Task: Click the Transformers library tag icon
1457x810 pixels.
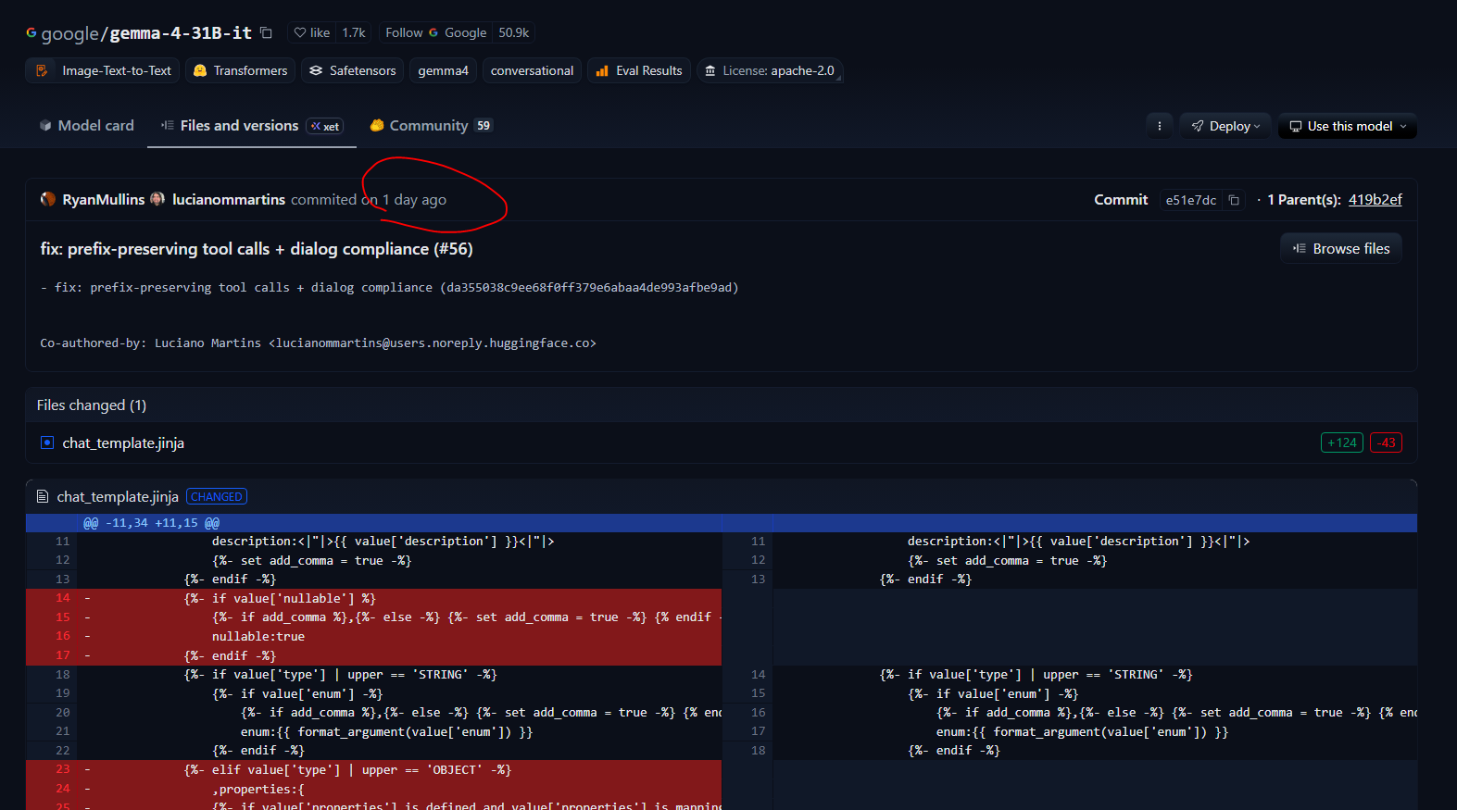Action: pyautogui.click(x=199, y=70)
